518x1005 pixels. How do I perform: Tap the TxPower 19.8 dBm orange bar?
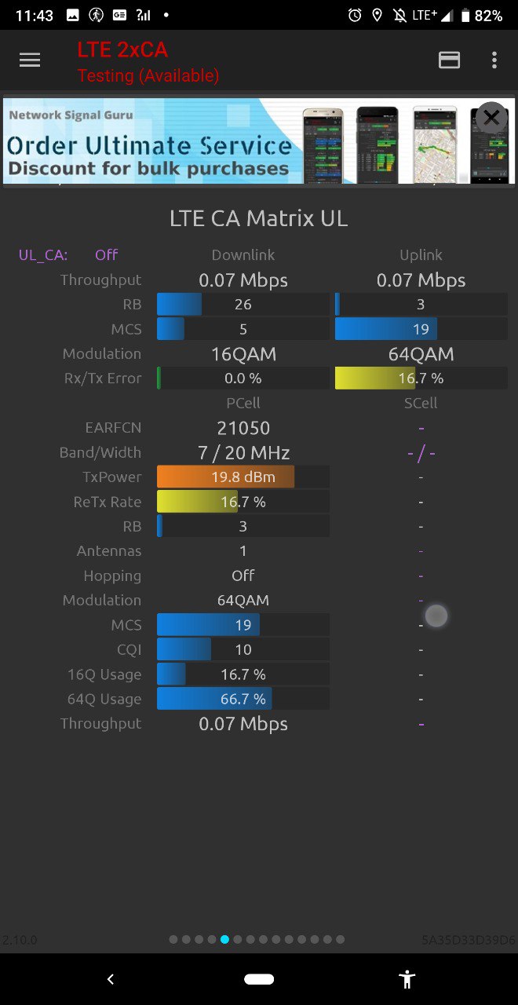[x=243, y=477]
